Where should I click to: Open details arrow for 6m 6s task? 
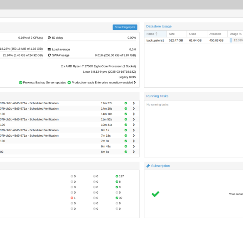(x=134, y=152)
